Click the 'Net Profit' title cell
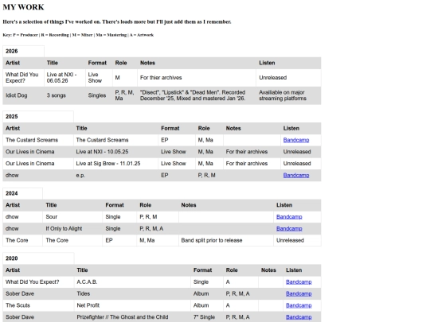This screenshot has height=322, width=430. pyautogui.click(x=132, y=305)
